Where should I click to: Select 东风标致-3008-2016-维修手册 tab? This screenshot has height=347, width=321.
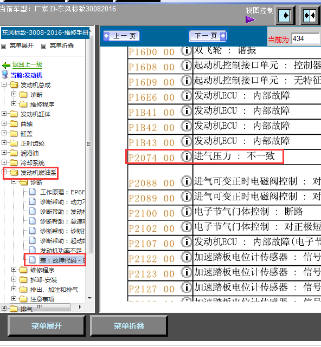pos(45,33)
